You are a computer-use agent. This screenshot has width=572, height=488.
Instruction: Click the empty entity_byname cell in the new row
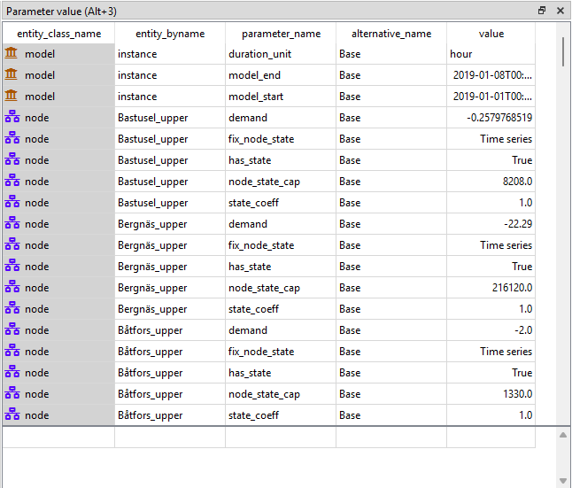[x=170, y=437]
